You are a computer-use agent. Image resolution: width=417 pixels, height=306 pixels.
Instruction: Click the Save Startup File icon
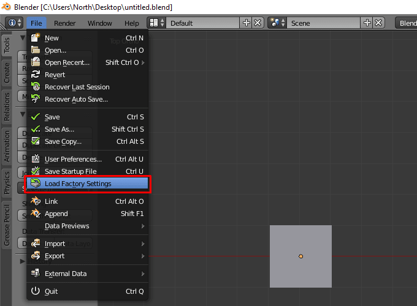pyautogui.click(x=36, y=171)
